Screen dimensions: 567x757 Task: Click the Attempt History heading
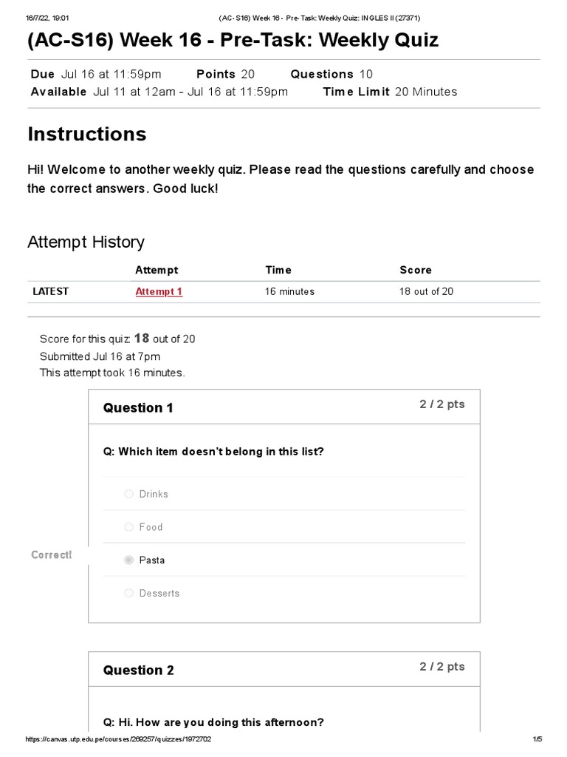pyautogui.click(x=86, y=242)
